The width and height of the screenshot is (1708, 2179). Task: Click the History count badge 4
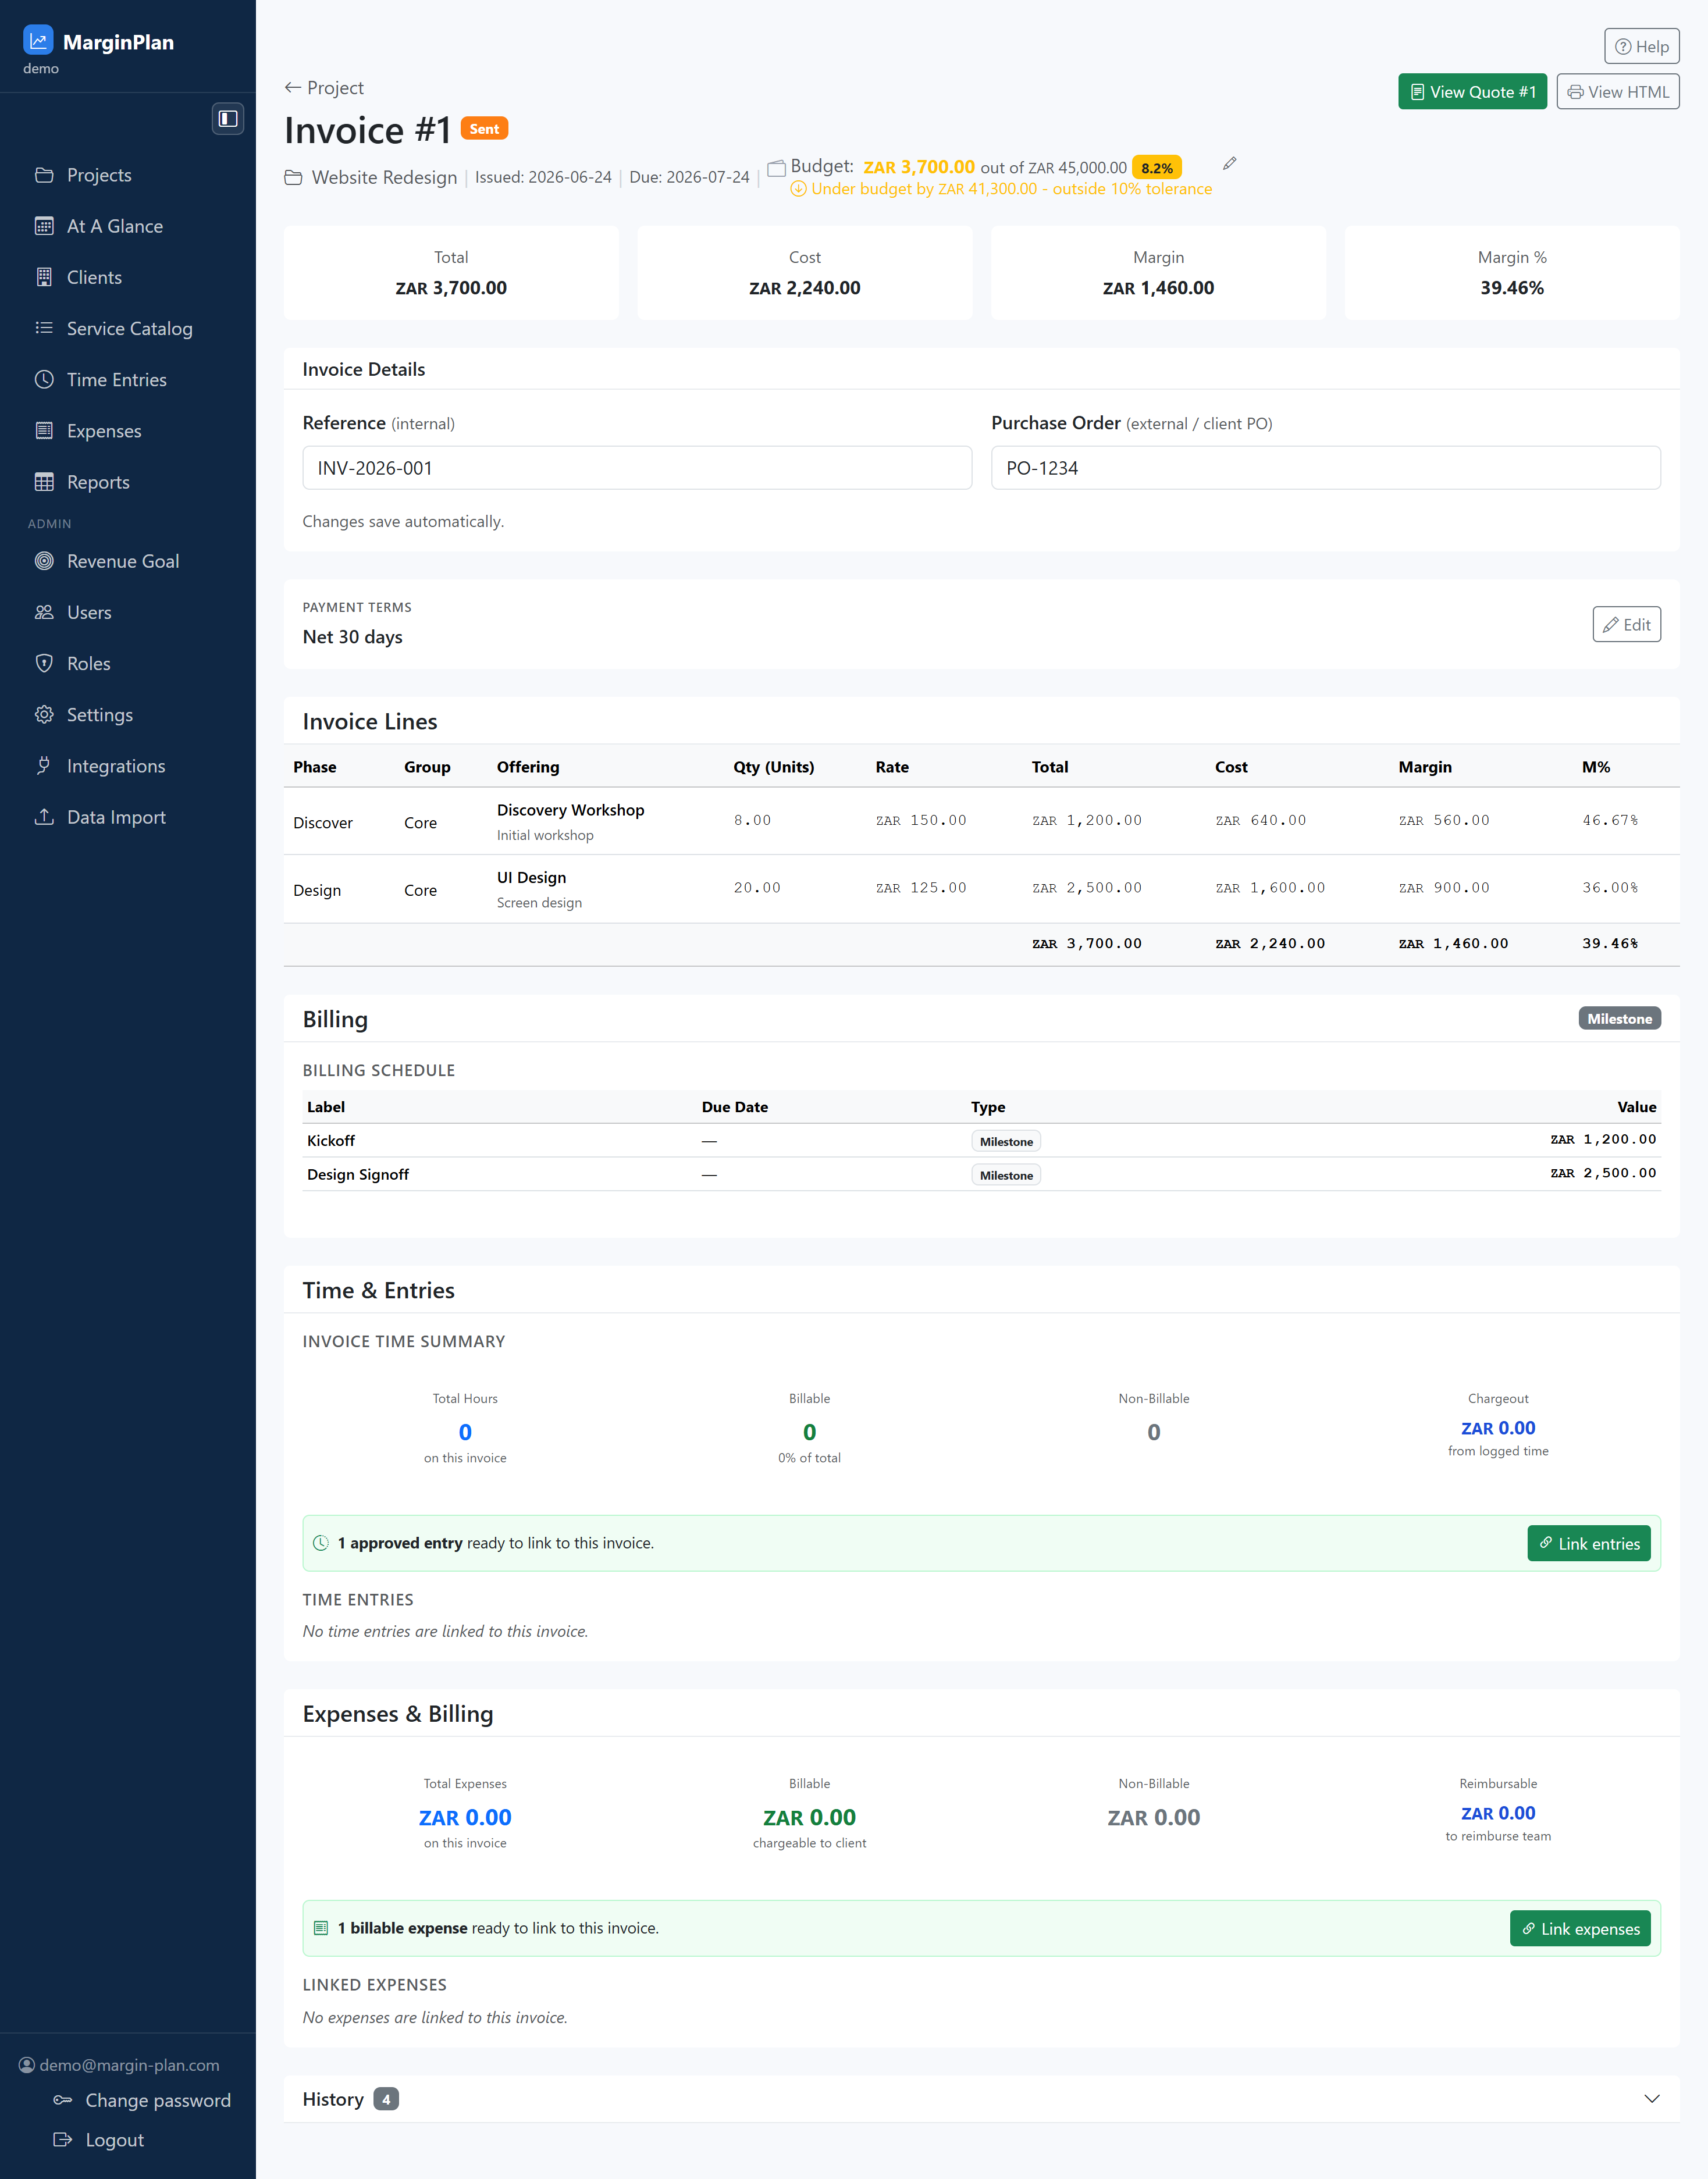pos(386,2099)
